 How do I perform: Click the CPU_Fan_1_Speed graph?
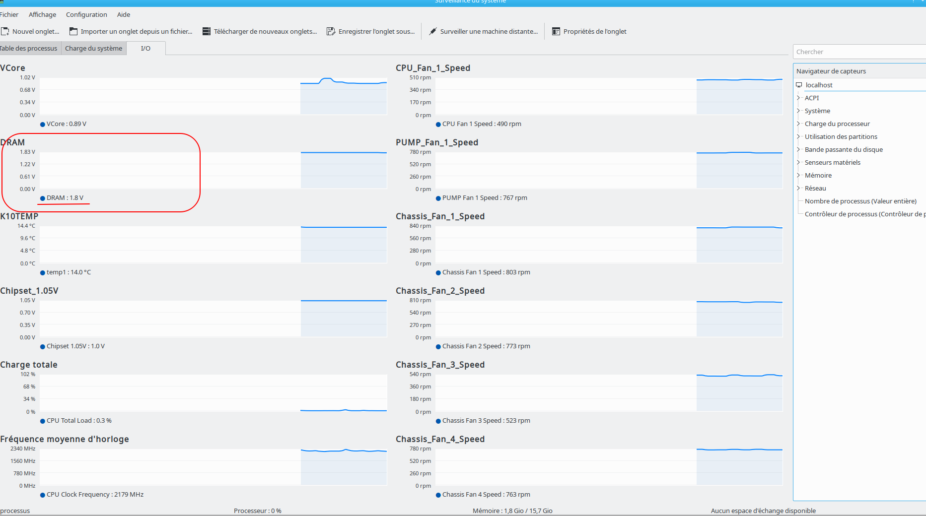(x=609, y=96)
